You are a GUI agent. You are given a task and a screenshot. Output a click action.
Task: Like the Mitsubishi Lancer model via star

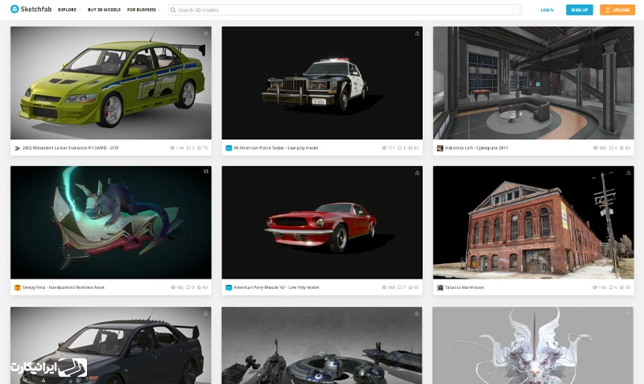click(199, 148)
